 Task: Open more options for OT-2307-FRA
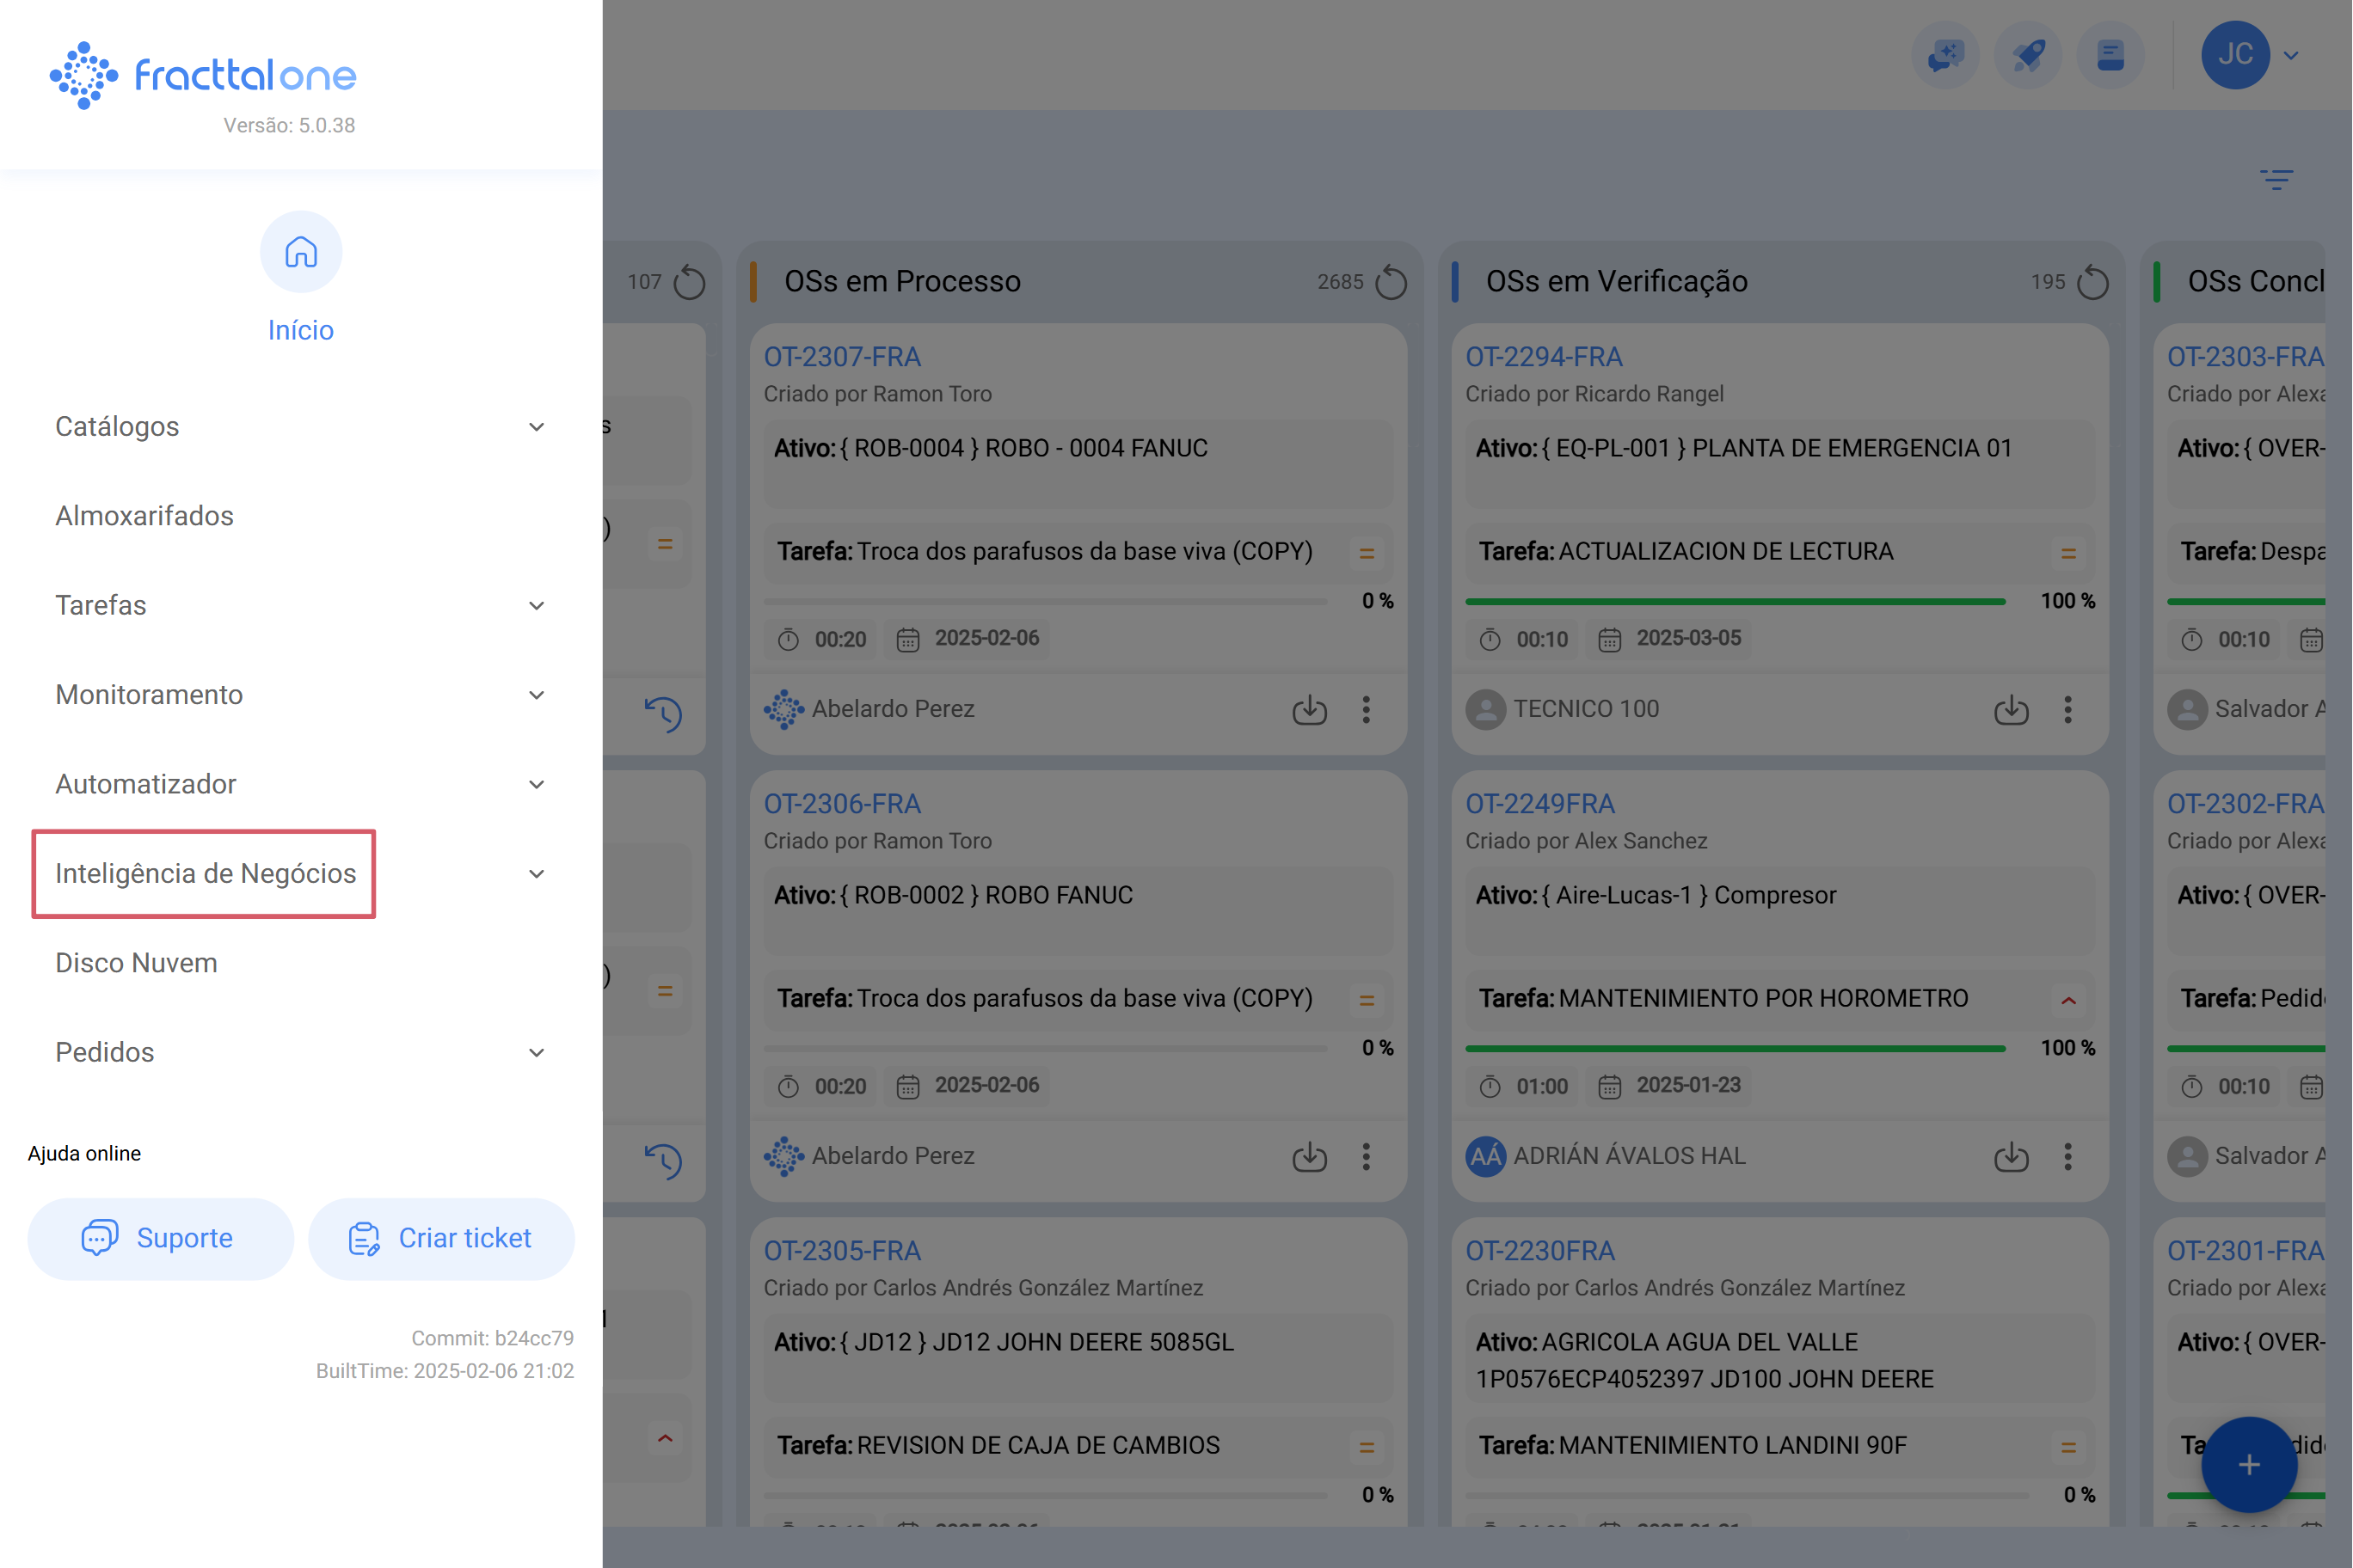[1366, 709]
